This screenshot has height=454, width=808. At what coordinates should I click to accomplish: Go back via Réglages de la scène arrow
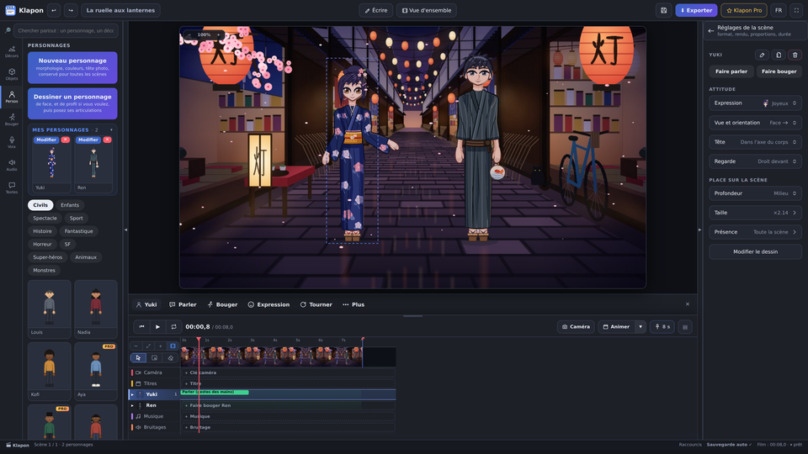tap(711, 31)
